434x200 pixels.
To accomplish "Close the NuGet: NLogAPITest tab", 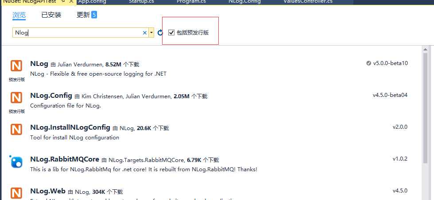I will tap(71, 1).
